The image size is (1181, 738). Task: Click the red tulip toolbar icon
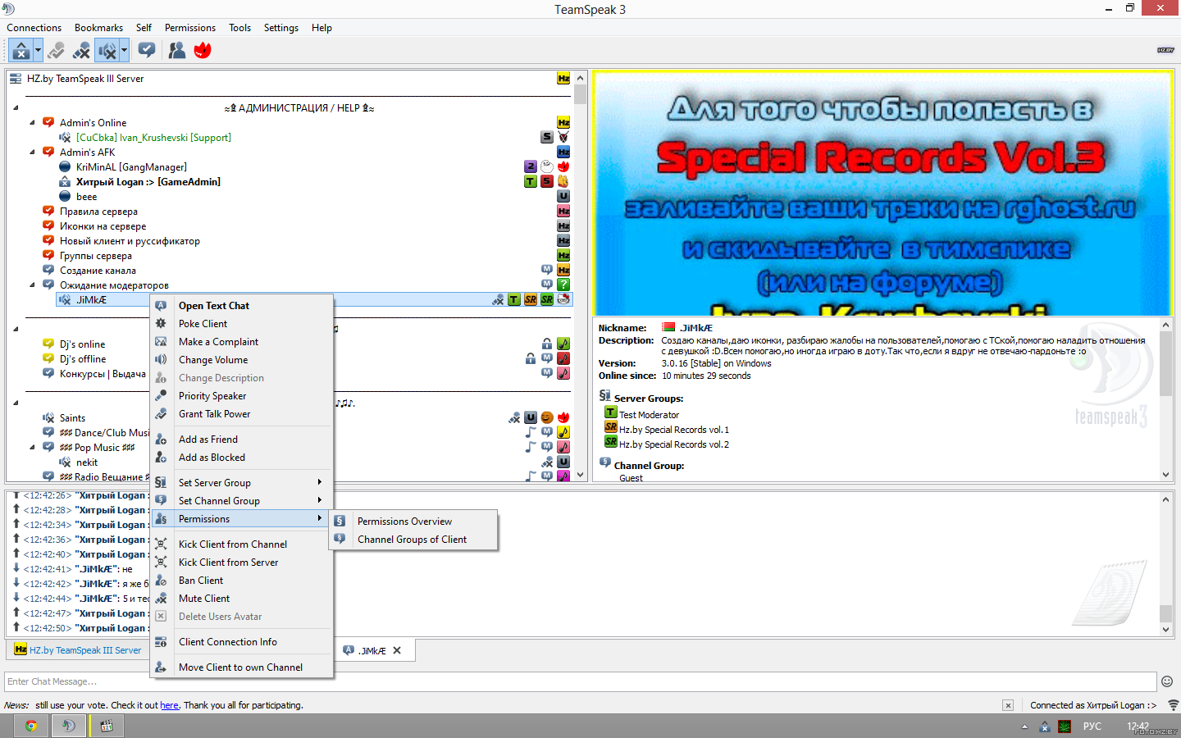[203, 51]
